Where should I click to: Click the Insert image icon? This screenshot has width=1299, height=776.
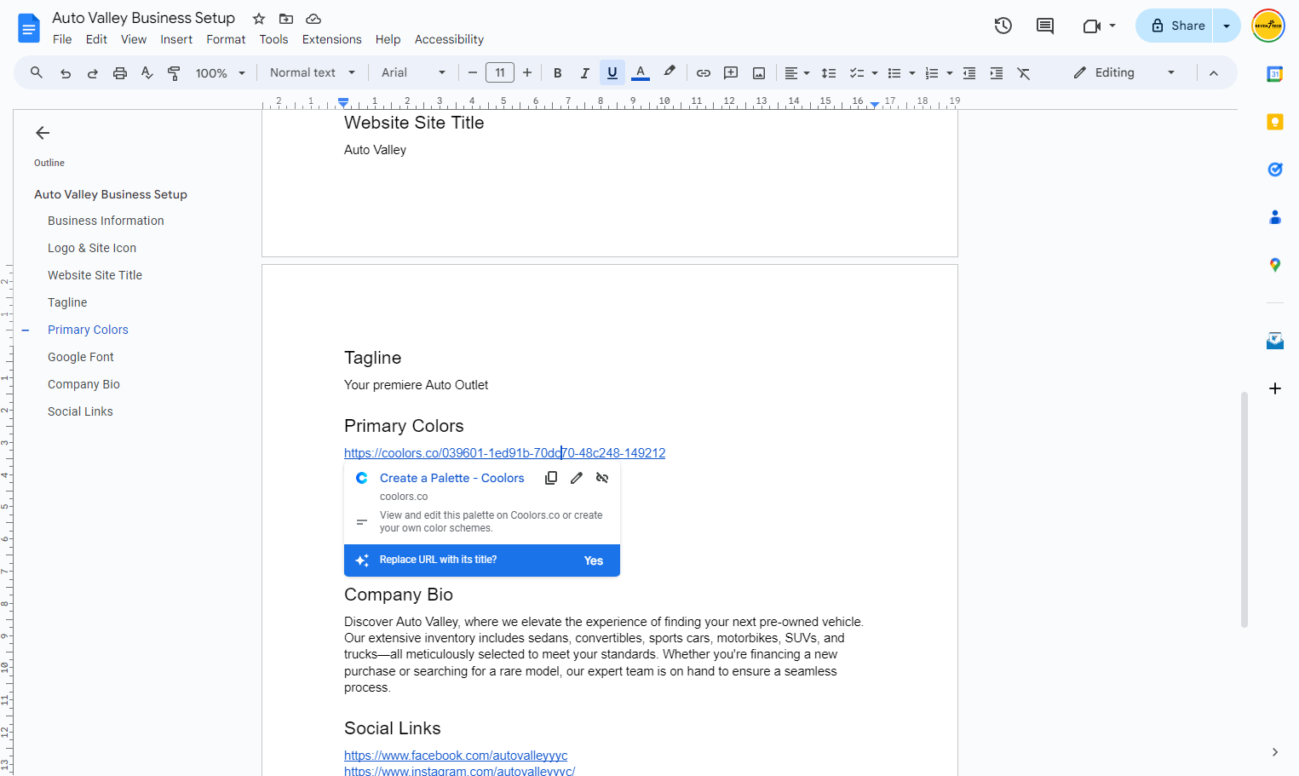pos(759,73)
